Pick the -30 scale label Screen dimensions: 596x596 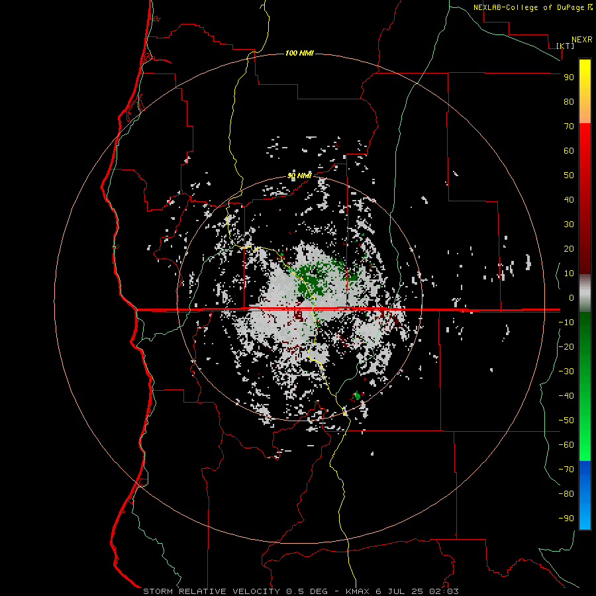pos(566,372)
